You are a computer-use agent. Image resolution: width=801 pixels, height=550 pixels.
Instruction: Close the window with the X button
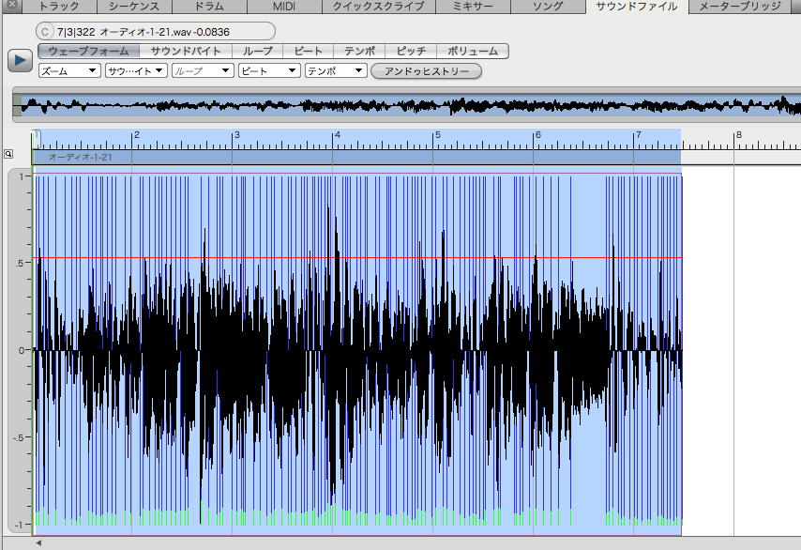(x=11, y=5)
